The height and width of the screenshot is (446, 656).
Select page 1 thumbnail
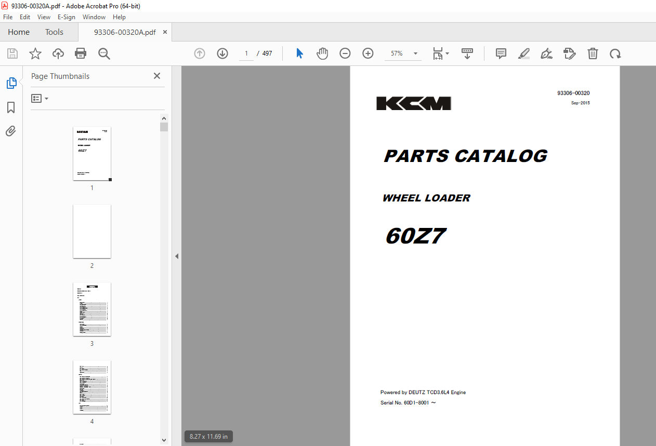(x=92, y=154)
